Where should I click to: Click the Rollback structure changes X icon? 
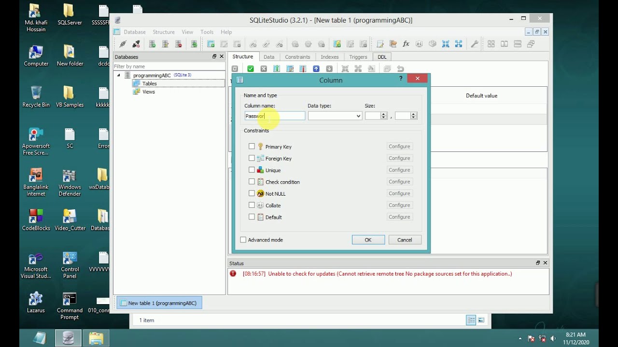264,69
